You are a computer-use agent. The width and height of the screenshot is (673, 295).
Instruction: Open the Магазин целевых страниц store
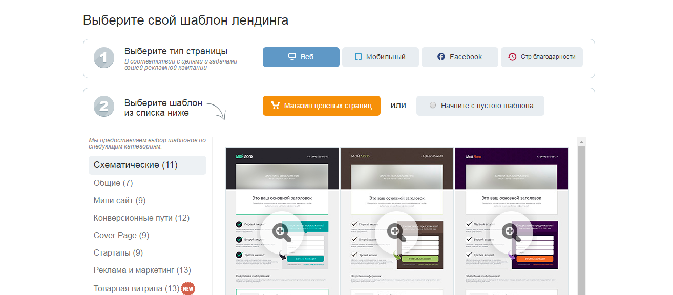322,106
